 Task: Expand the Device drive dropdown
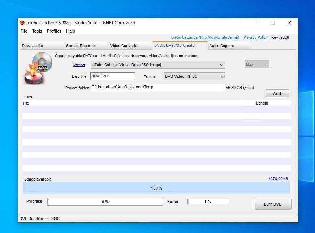click(158, 65)
